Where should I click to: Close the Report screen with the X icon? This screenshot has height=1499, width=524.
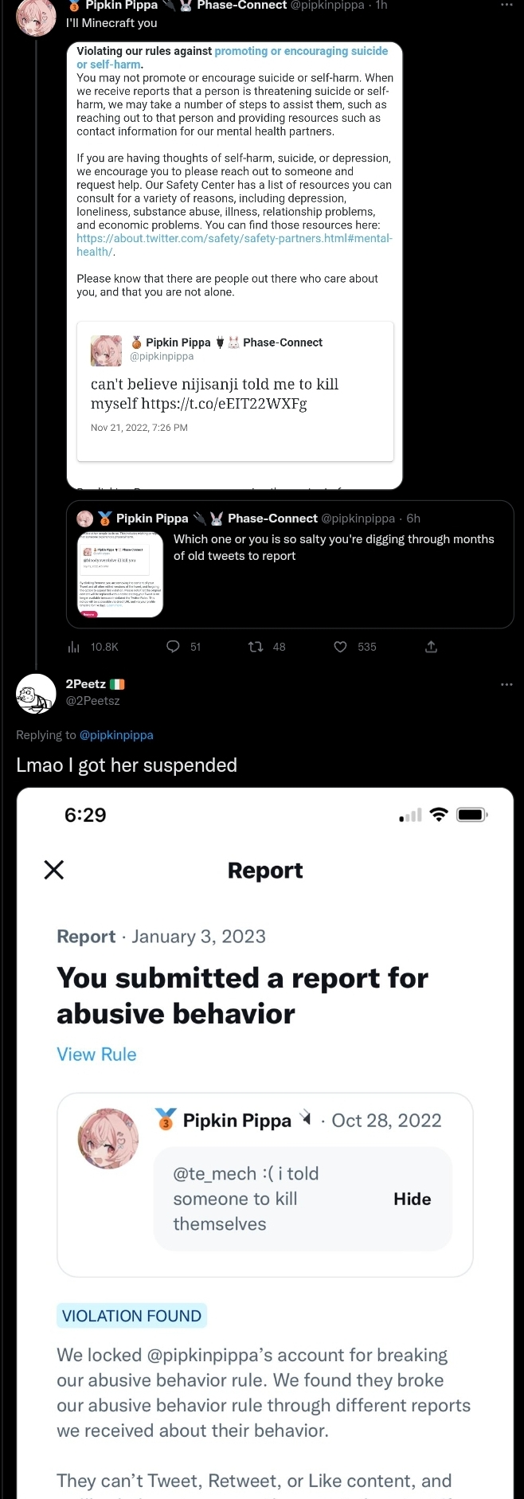pyautogui.click(x=54, y=869)
